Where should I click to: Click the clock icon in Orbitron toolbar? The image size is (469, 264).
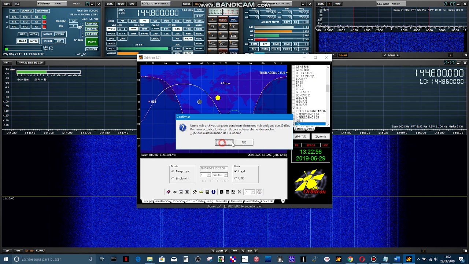tap(259, 192)
